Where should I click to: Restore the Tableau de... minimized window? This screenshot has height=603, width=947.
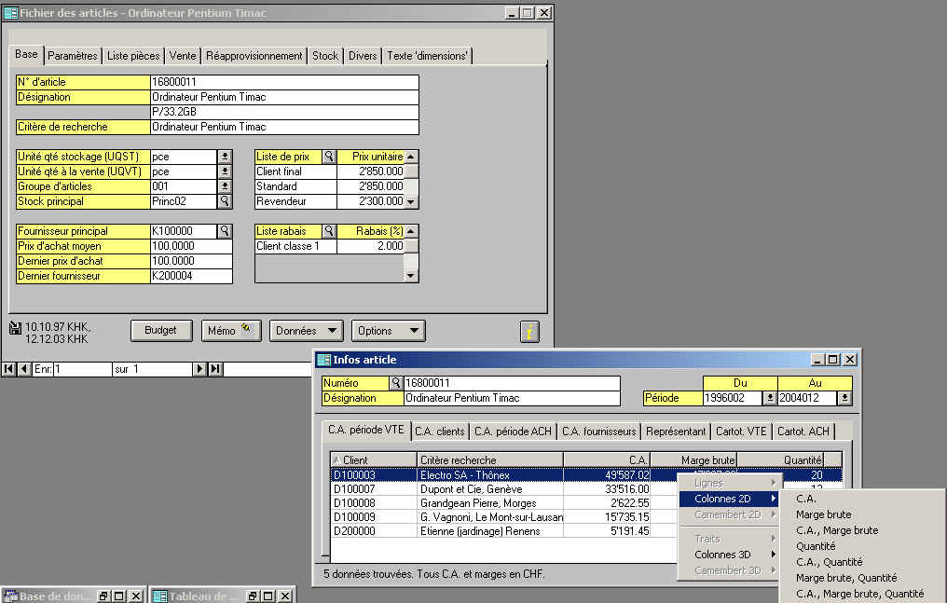[x=253, y=596]
